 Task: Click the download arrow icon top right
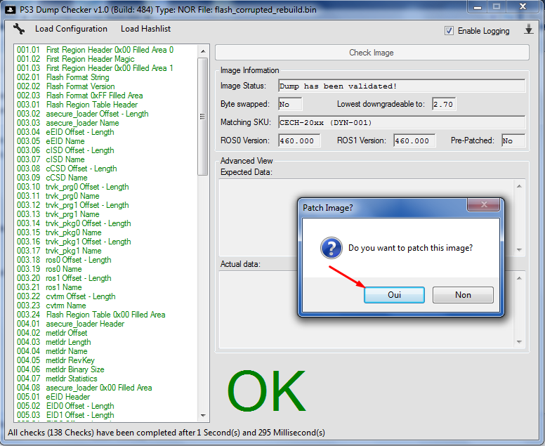[529, 29]
